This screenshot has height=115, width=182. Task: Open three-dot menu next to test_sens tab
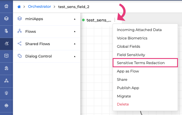[115, 20]
